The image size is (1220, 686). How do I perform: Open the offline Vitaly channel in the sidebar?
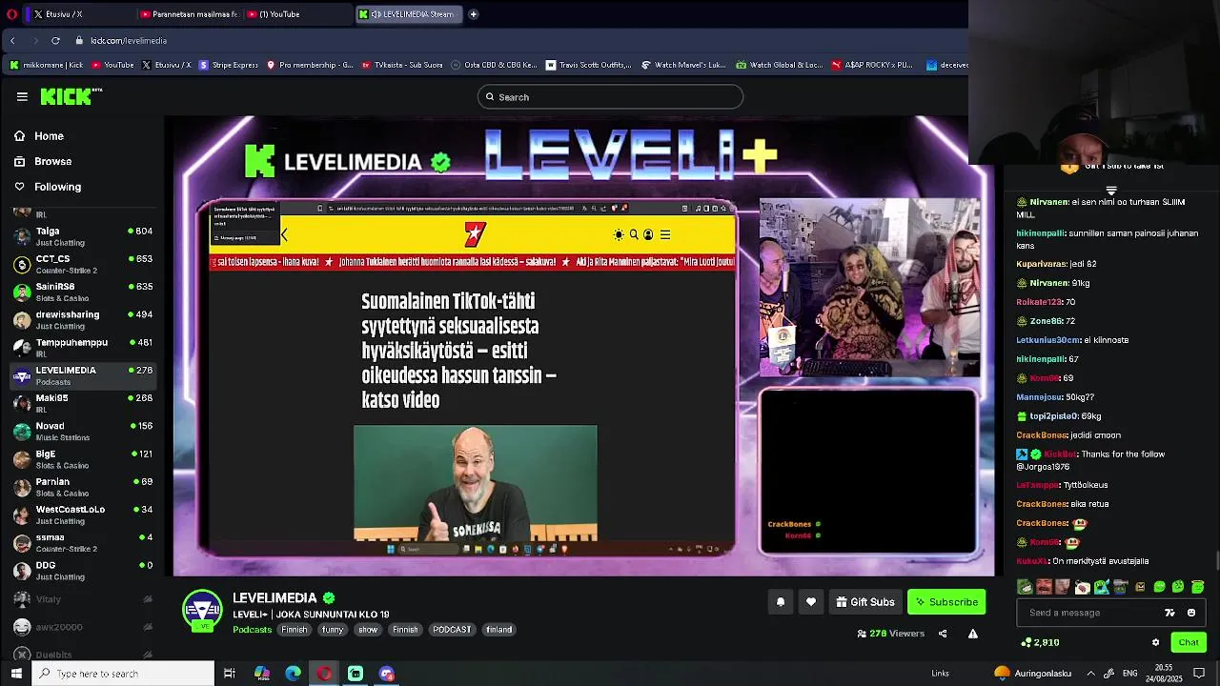pyautogui.click(x=83, y=599)
